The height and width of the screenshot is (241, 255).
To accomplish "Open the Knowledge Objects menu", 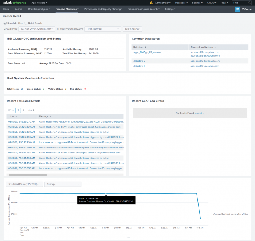I will pyautogui.click(x=39, y=9).
